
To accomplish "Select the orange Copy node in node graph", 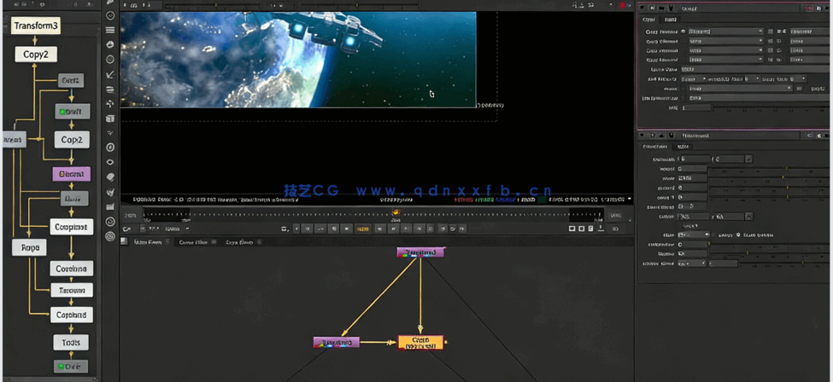I will (420, 343).
